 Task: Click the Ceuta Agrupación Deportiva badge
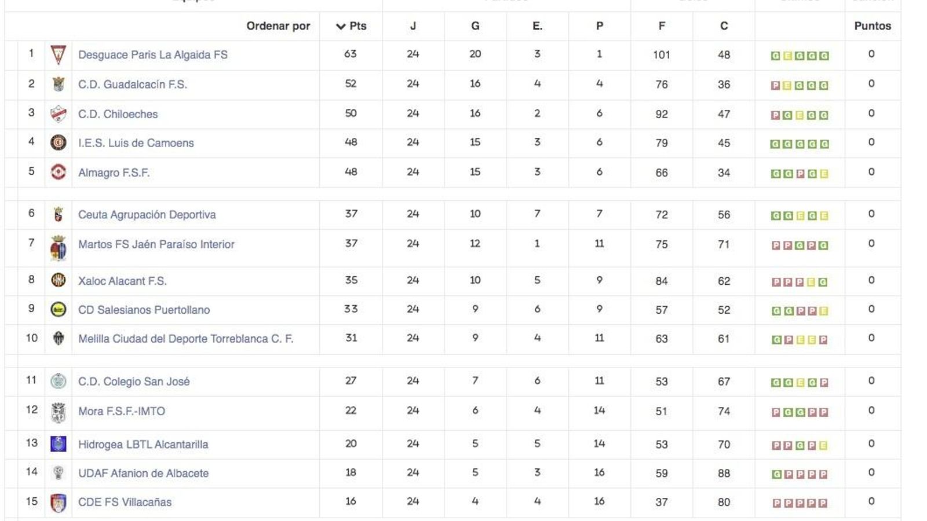click(x=58, y=214)
